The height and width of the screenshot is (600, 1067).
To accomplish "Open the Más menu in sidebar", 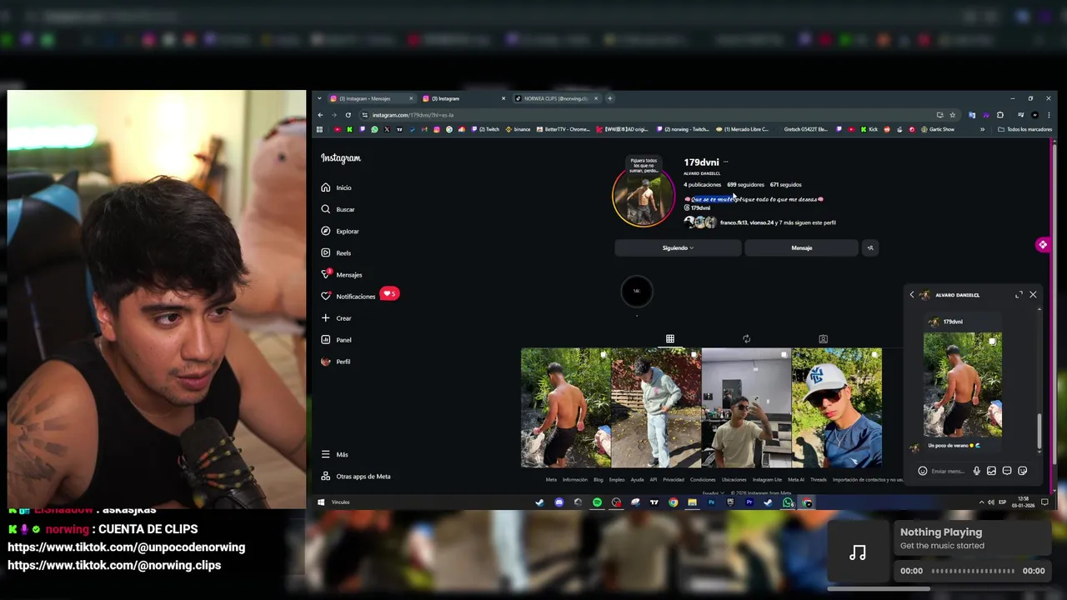I will [x=335, y=454].
